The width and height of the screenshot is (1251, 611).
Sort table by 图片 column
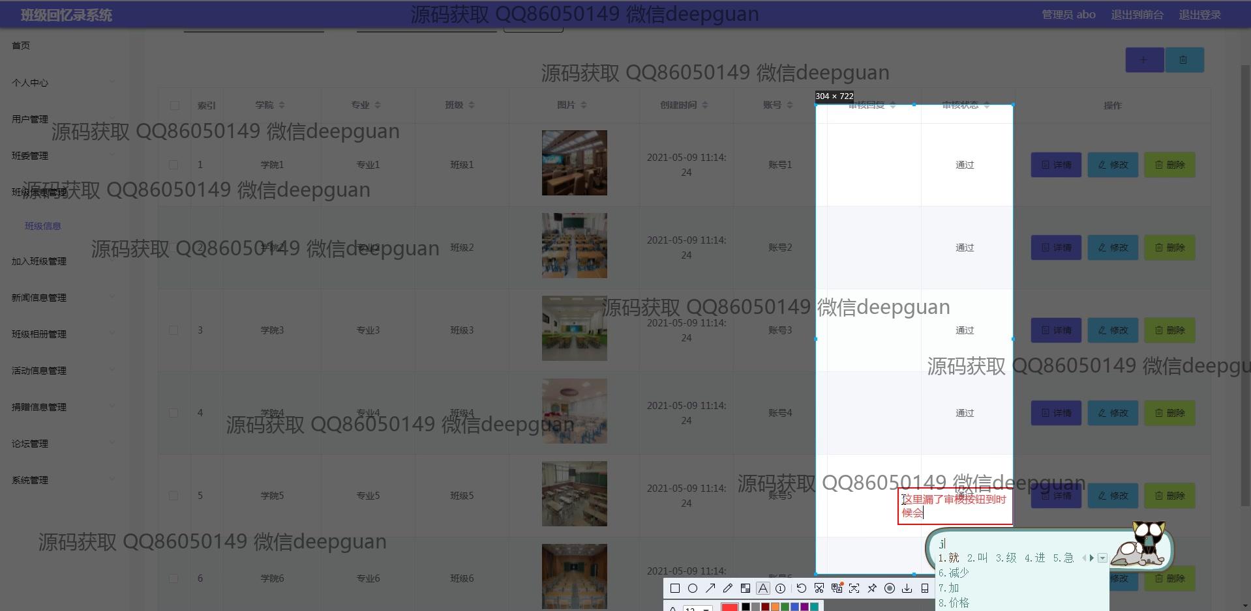pyautogui.click(x=584, y=106)
